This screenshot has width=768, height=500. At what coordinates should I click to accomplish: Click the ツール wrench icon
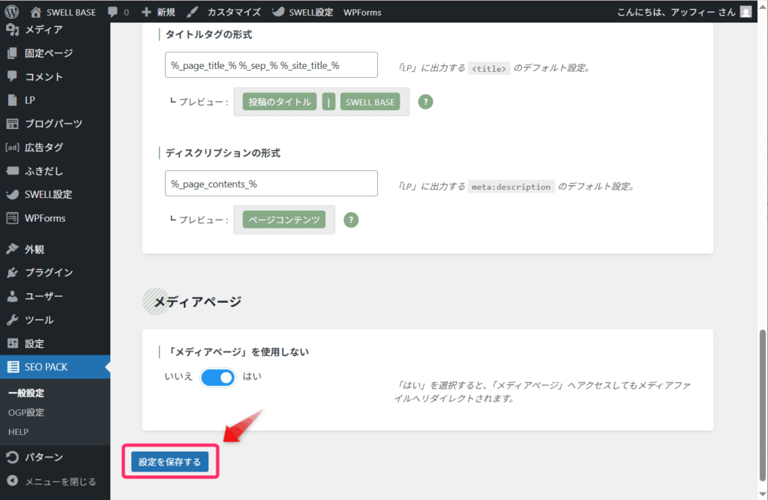coord(12,320)
